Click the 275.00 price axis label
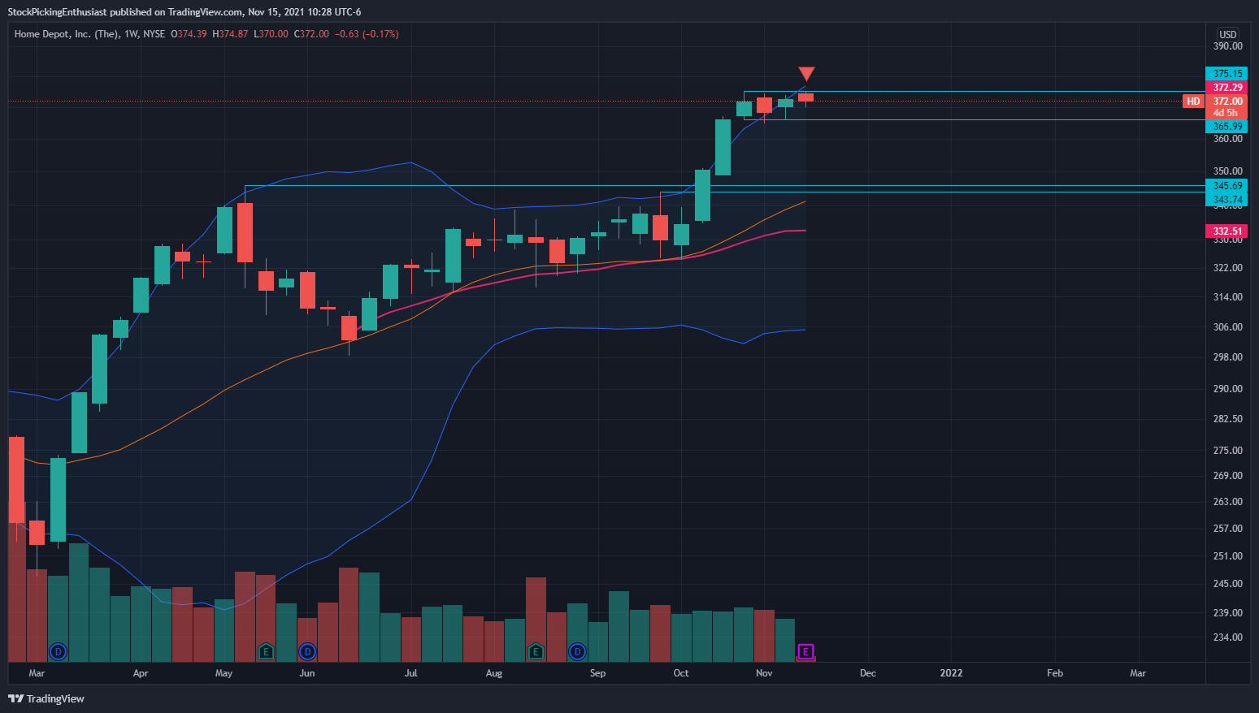 (x=1227, y=451)
